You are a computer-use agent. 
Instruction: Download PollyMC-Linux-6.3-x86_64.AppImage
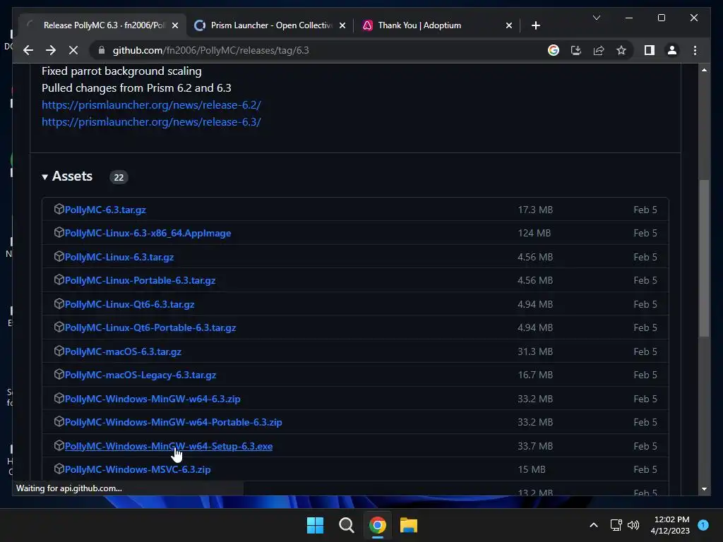[x=148, y=233]
